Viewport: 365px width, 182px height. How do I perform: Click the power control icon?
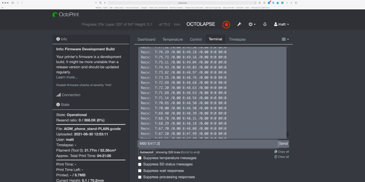pos(250,24)
